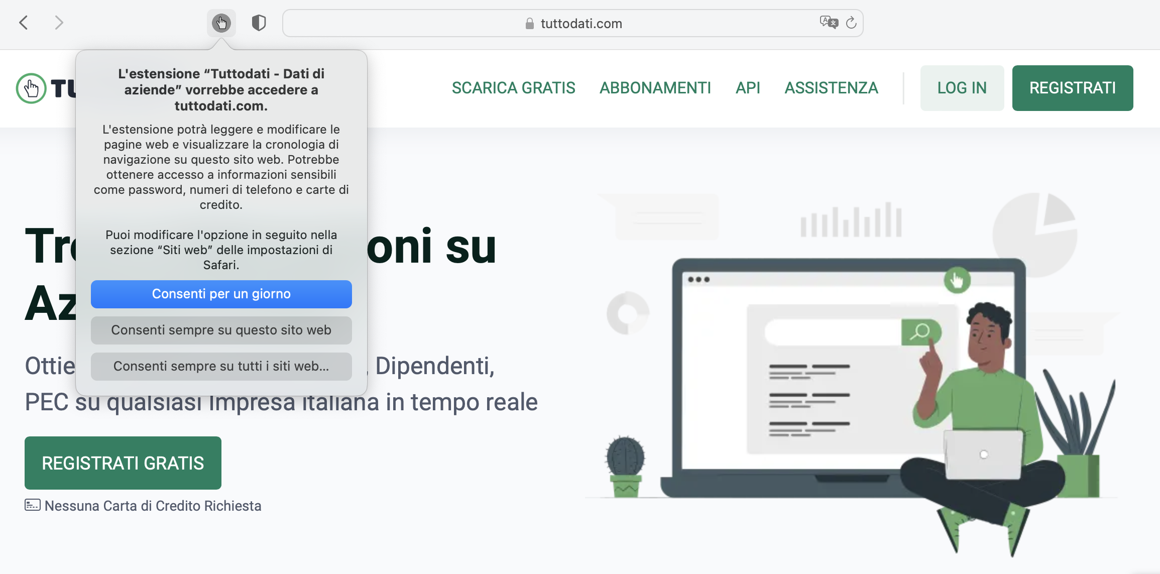
Task: Go forward using the Safari forward arrow
Action: (59, 23)
